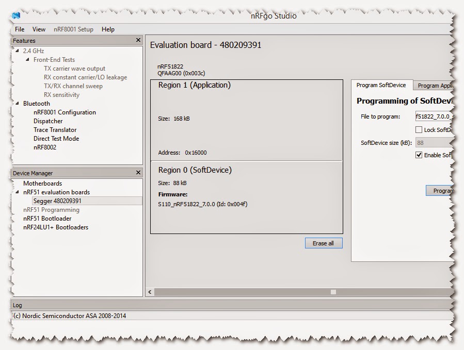Open the Trace Translator feature
Viewport: 464px width, 350px height.
click(55, 130)
